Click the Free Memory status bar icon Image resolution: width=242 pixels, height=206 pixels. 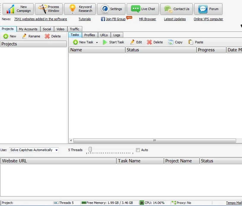pyautogui.click(x=84, y=203)
